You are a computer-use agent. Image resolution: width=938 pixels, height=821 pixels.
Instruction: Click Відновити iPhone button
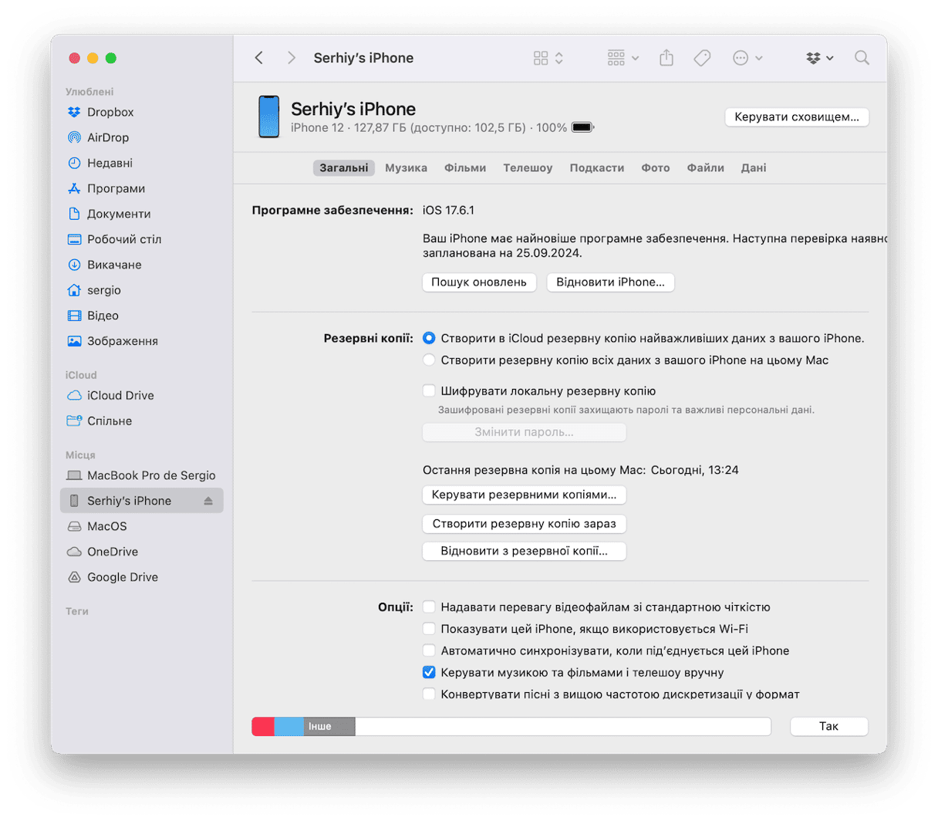[610, 282]
